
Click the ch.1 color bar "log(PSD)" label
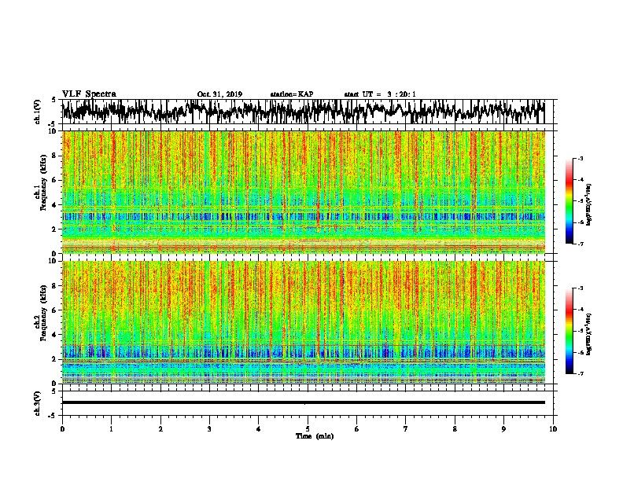coord(589,204)
